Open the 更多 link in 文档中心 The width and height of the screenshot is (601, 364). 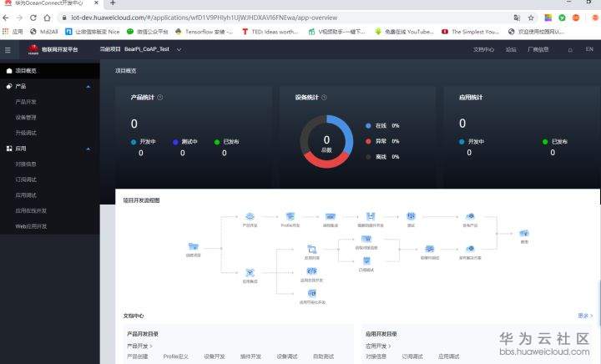coord(585,316)
